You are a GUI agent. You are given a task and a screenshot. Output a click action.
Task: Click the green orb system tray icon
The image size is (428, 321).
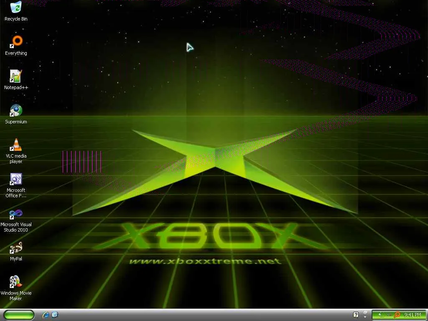[x=380, y=315]
